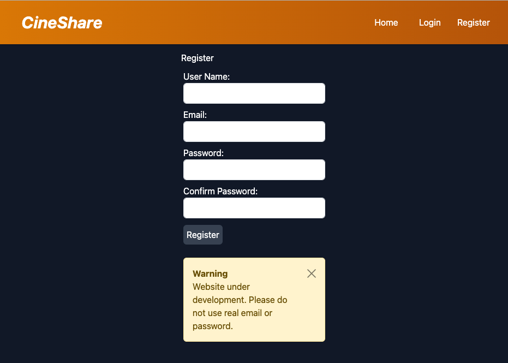
Task: Click the 'Website under development' message text
Action: [x=240, y=306]
